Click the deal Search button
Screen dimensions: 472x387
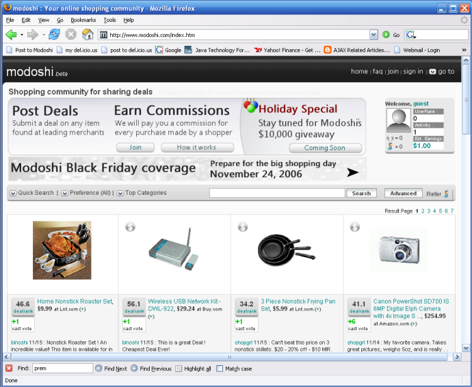coord(362,193)
